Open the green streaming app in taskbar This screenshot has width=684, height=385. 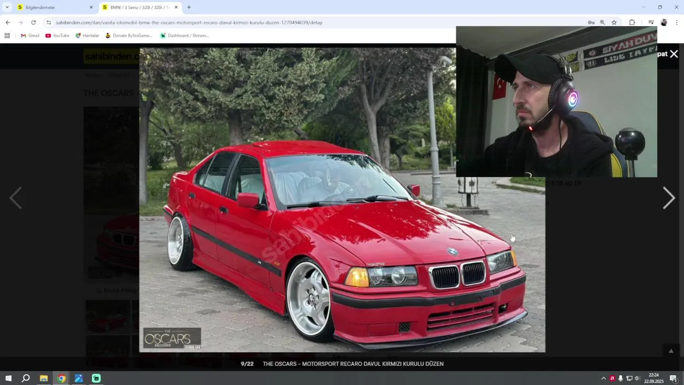(x=96, y=379)
